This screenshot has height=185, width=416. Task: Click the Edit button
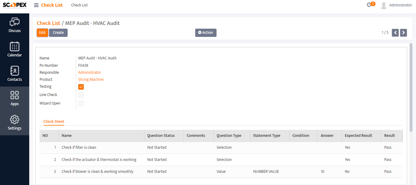[x=42, y=33]
